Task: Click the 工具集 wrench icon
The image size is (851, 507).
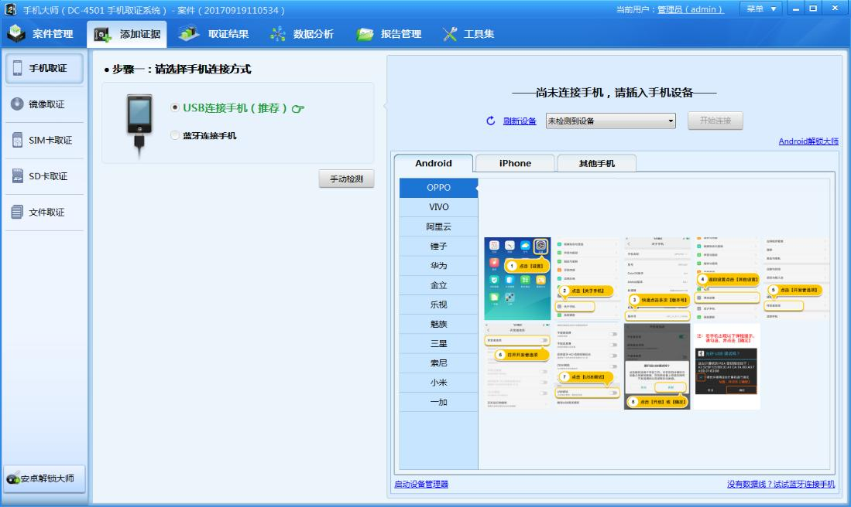Action: (450, 34)
